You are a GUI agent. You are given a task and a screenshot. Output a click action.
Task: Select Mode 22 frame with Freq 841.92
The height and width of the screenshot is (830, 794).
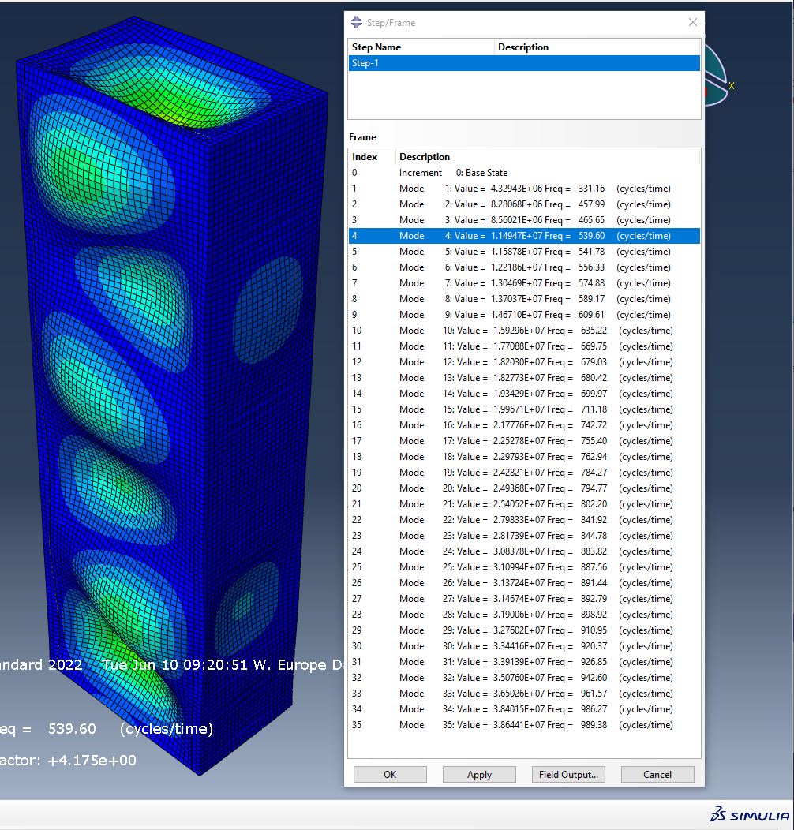pyautogui.click(x=524, y=520)
